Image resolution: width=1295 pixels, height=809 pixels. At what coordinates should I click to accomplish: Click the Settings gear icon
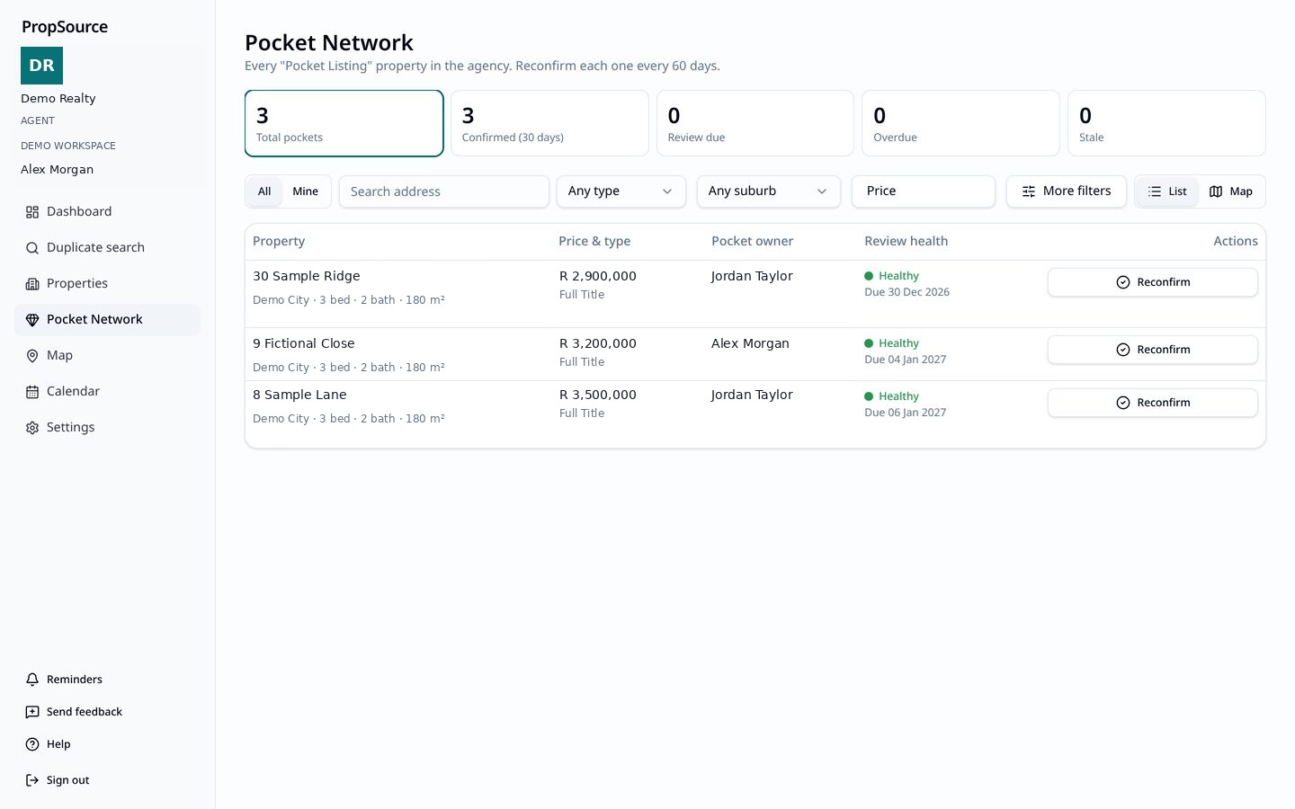[32, 428]
